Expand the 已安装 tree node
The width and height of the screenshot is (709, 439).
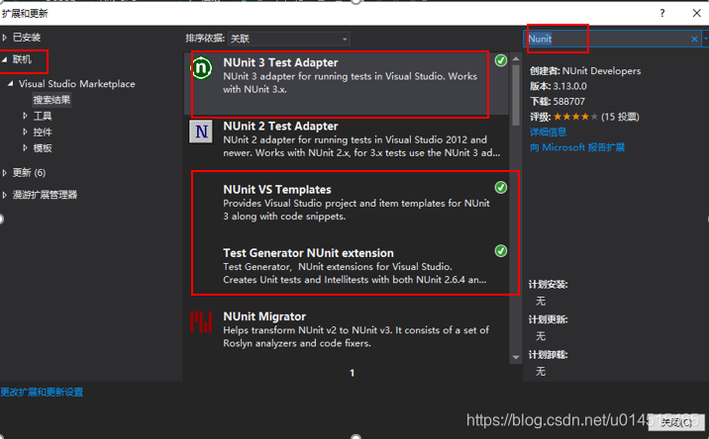(5, 38)
